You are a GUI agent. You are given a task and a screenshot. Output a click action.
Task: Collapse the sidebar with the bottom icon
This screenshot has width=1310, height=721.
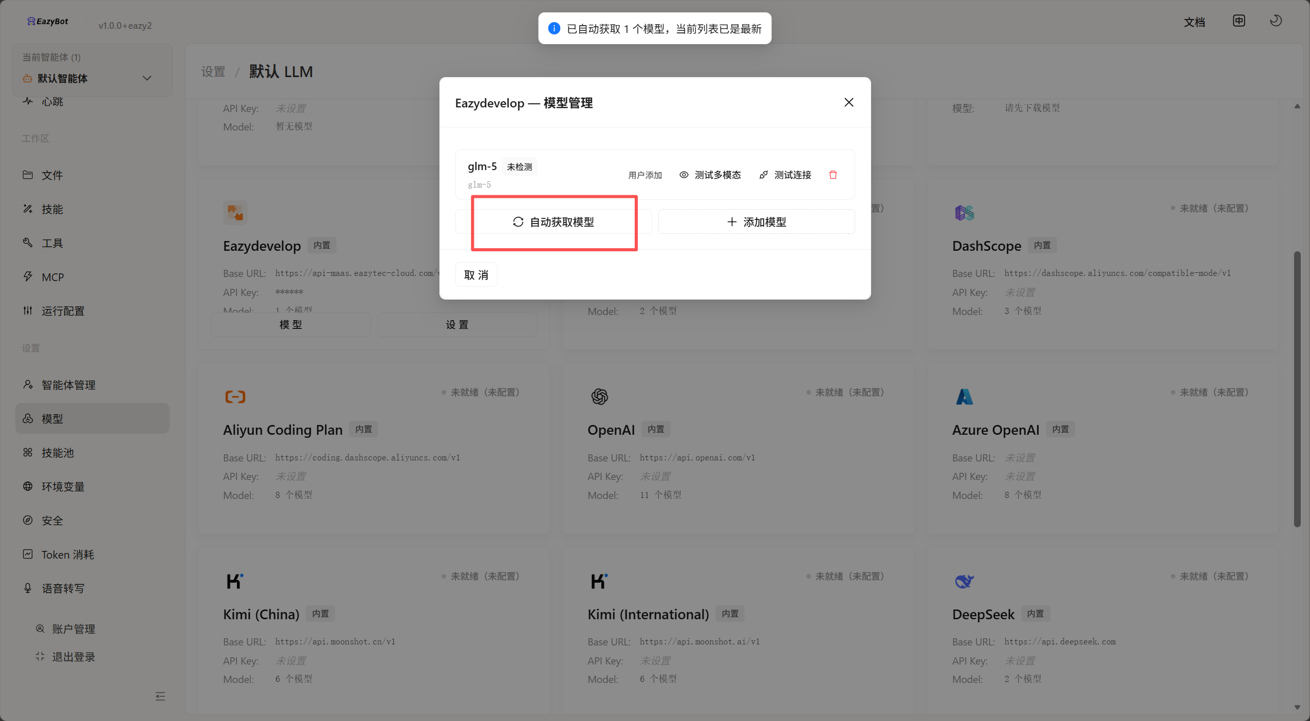click(160, 696)
